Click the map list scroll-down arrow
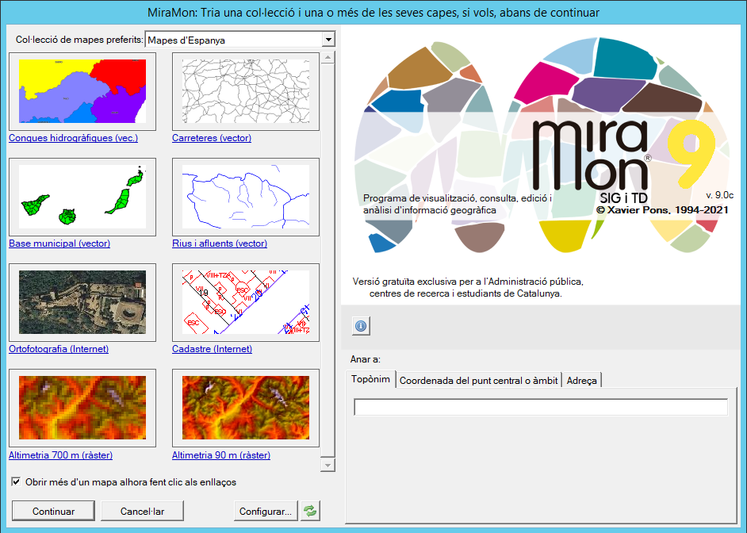Screen dimensions: 747x533 (x=328, y=465)
